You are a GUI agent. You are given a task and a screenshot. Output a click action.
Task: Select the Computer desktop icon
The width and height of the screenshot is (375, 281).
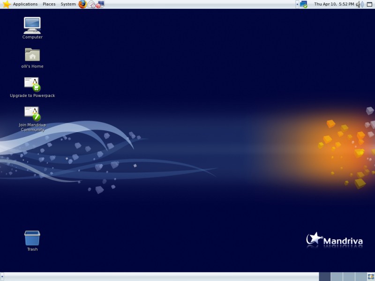coord(32,28)
